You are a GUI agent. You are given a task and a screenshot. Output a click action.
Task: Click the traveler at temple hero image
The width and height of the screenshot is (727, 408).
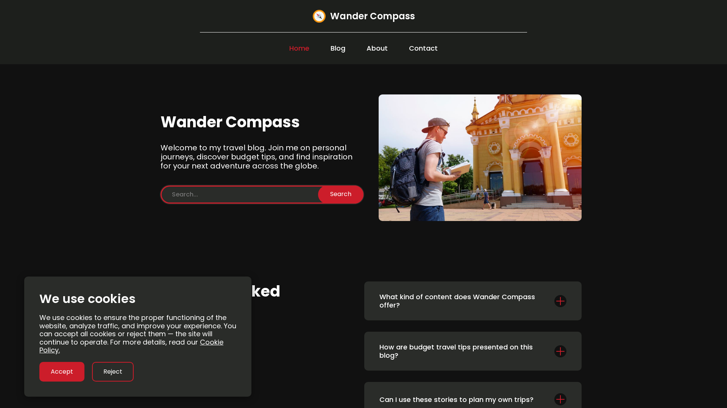(480, 158)
